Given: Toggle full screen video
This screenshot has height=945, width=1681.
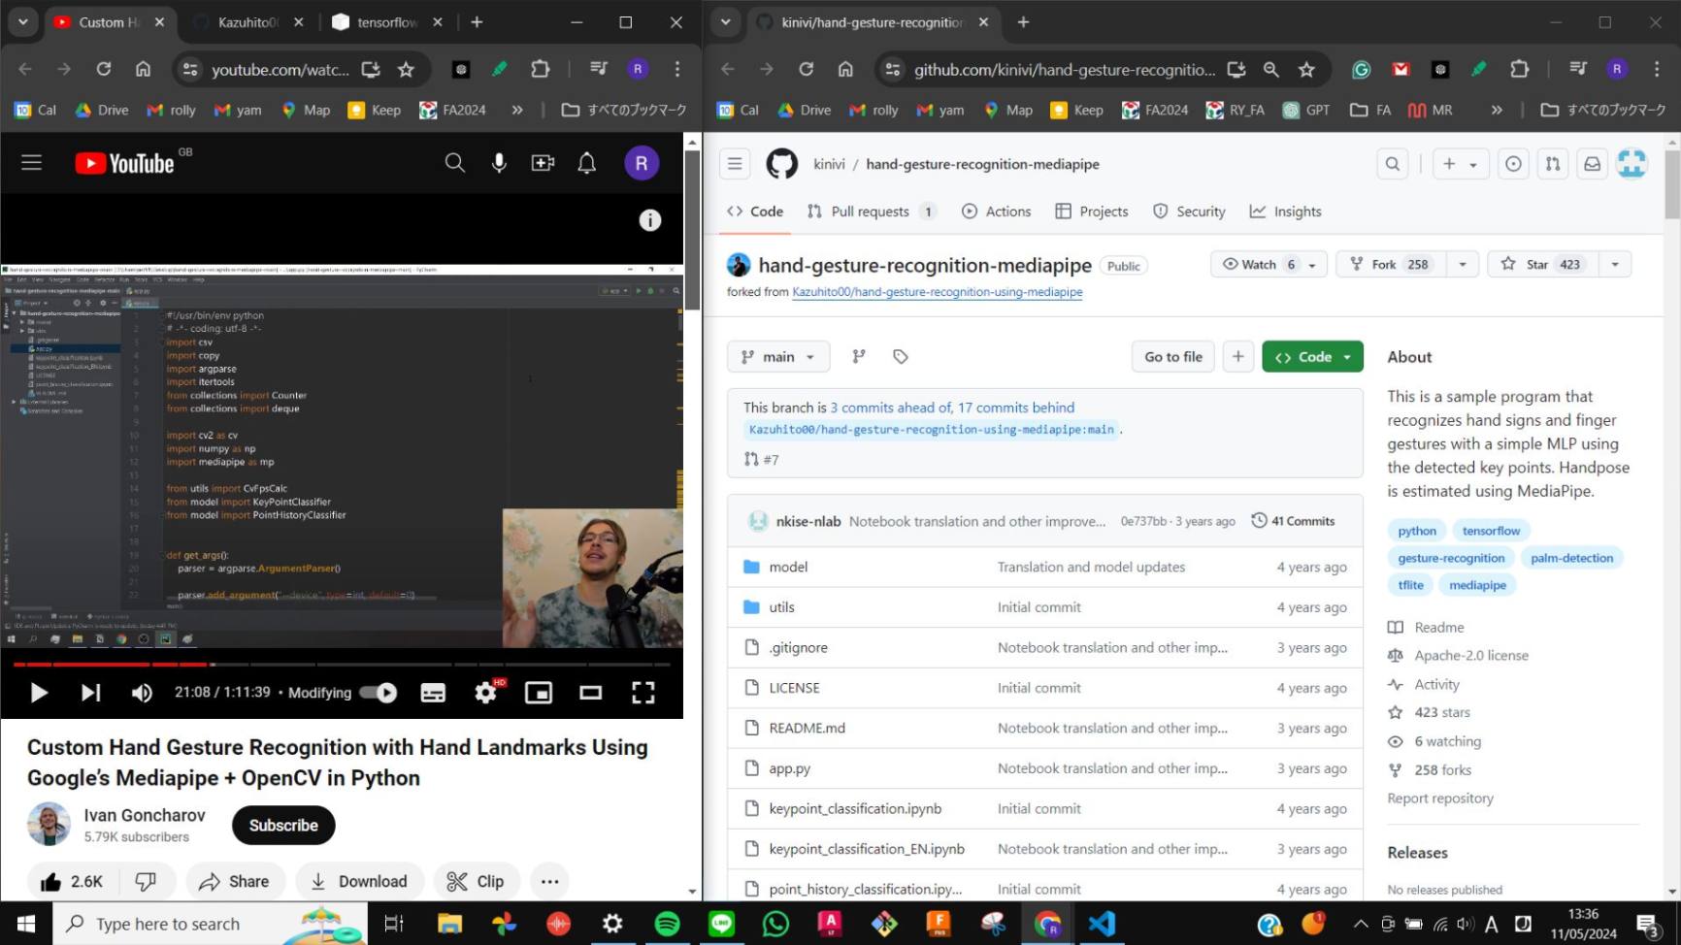Looking at the screenshot, I should [643, 693].
